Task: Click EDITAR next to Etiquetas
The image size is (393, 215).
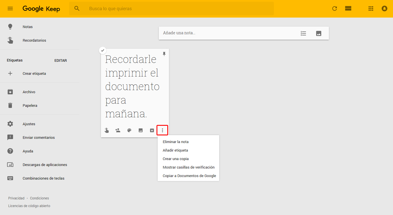Action: pos(61,60)
